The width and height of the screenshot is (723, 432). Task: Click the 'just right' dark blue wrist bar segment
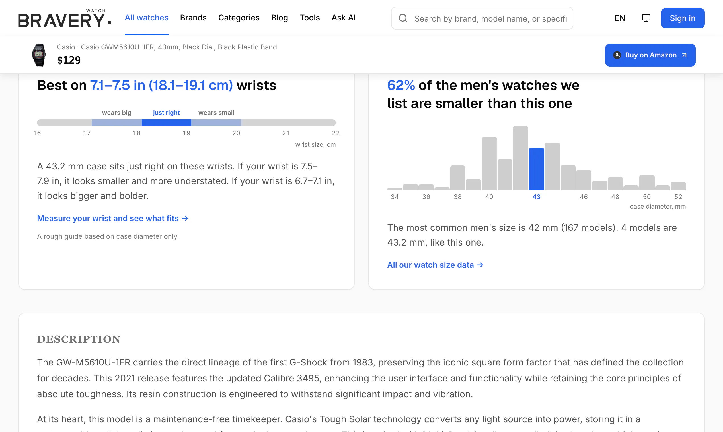pos(166,123)
